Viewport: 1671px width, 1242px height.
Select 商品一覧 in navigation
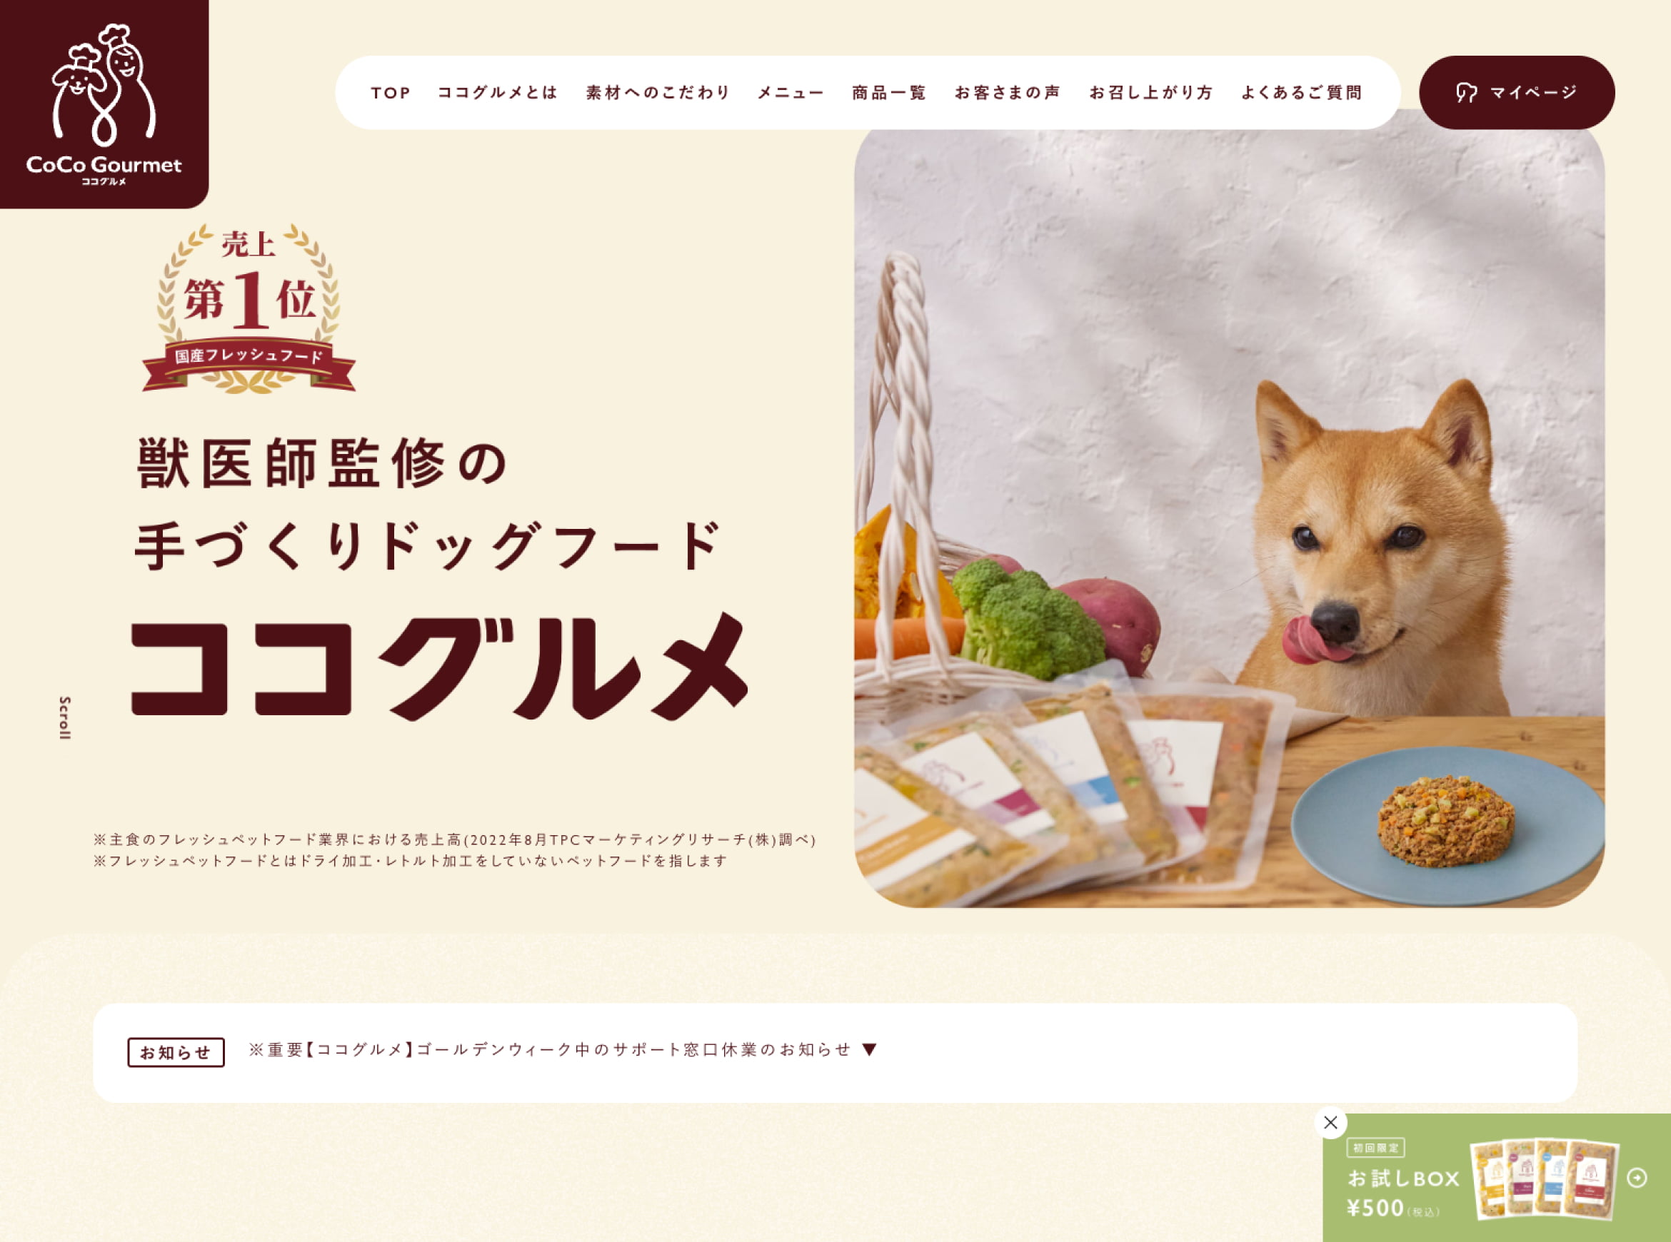(889, 93)
